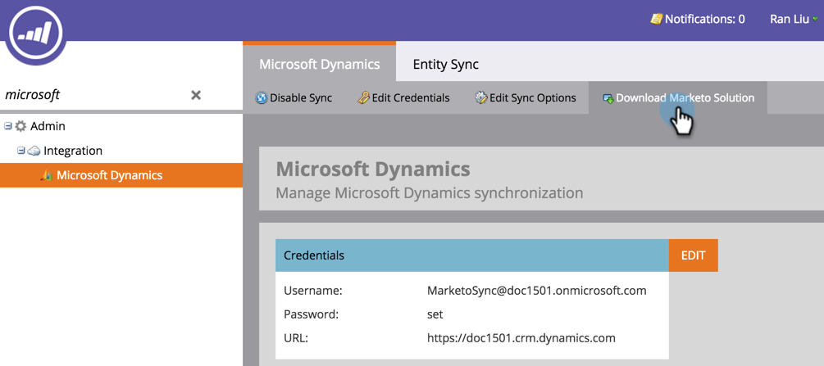Clear the microsoft search with X
Screen dimensions: 824x366
coord(196,95)
